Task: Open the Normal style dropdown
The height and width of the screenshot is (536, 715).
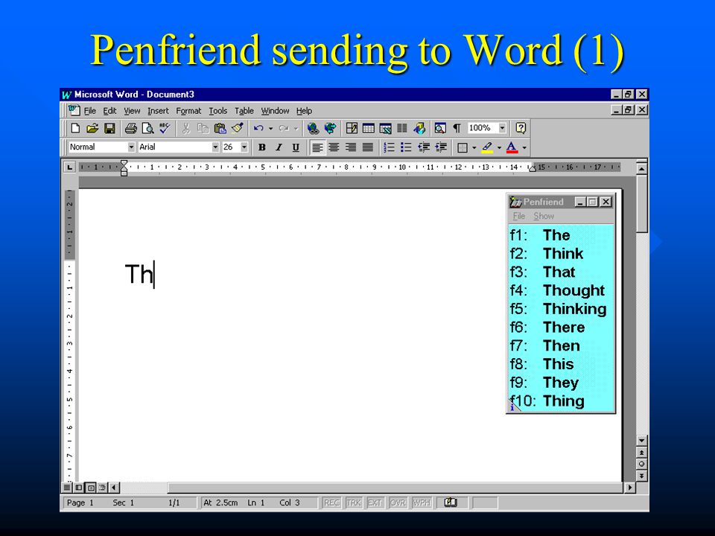Action: point(131,147)
